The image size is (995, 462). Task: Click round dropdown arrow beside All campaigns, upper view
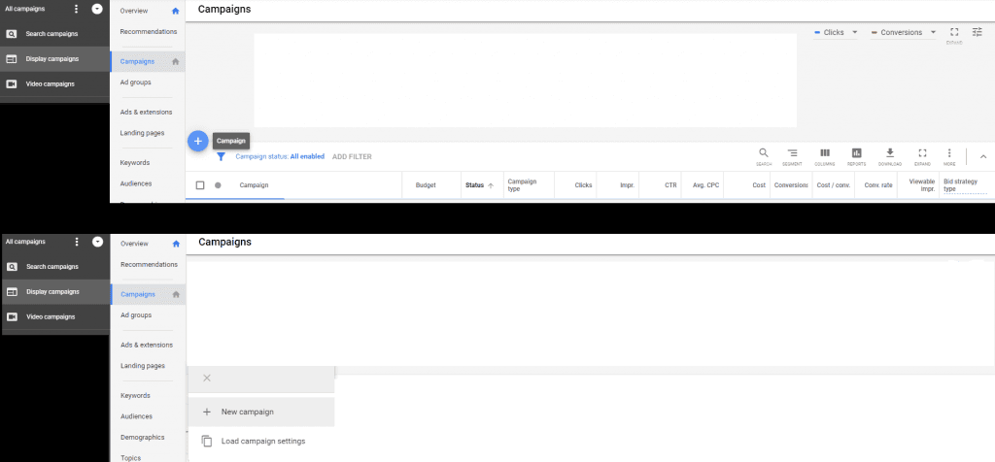coord(97,9)
